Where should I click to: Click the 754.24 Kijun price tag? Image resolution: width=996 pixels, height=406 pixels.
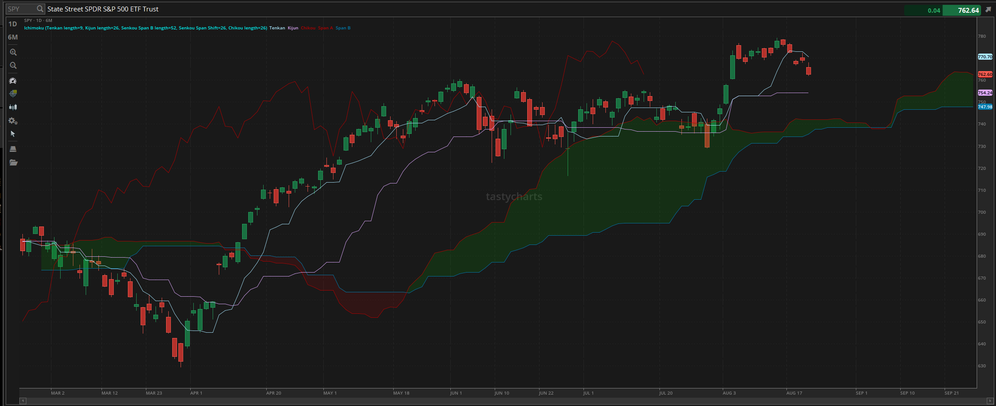[985, 93]
